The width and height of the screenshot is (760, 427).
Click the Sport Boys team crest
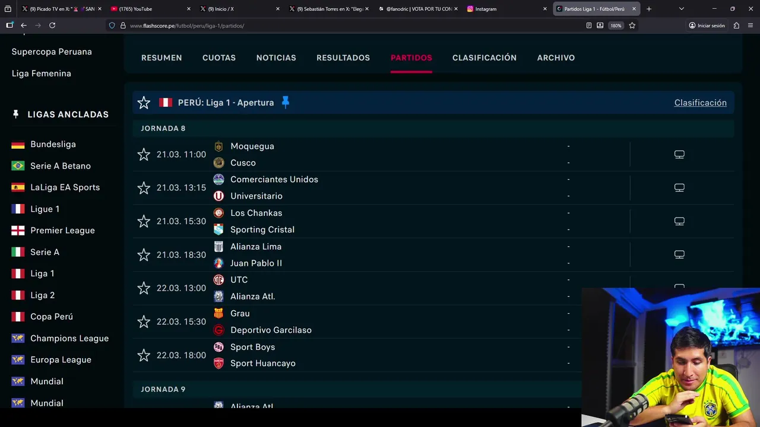(x=218, y=347)
